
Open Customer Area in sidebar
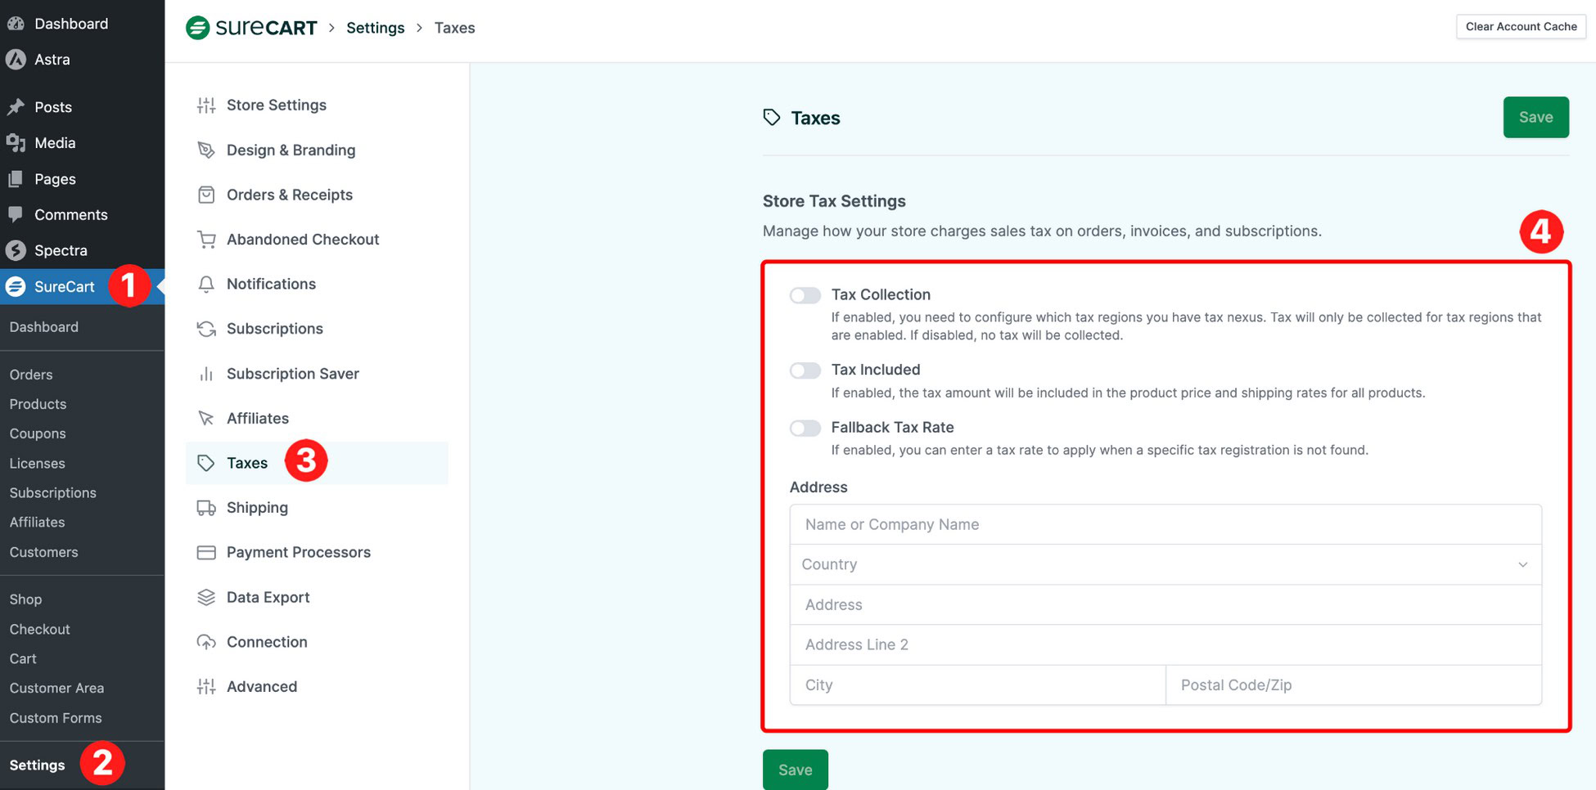(56, 688)
